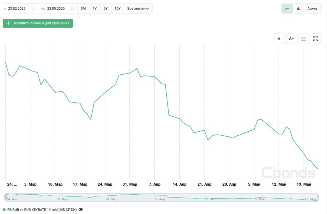
Task: Open the Архив section
Action: coord(312,8)
